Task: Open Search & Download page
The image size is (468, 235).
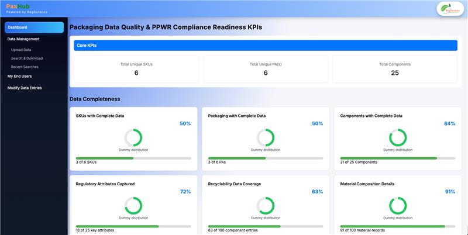Action: [x=27, y=58]
